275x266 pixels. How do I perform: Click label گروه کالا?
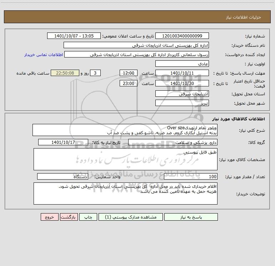click(256, 143)
